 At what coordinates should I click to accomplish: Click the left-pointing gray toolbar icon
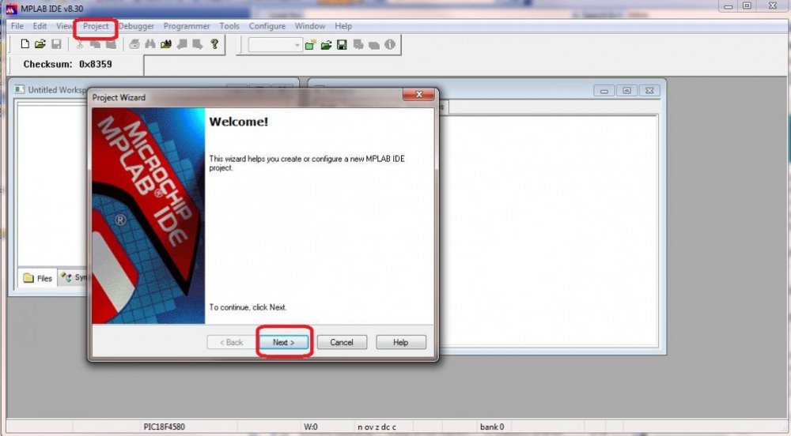(x=182, y=44)
